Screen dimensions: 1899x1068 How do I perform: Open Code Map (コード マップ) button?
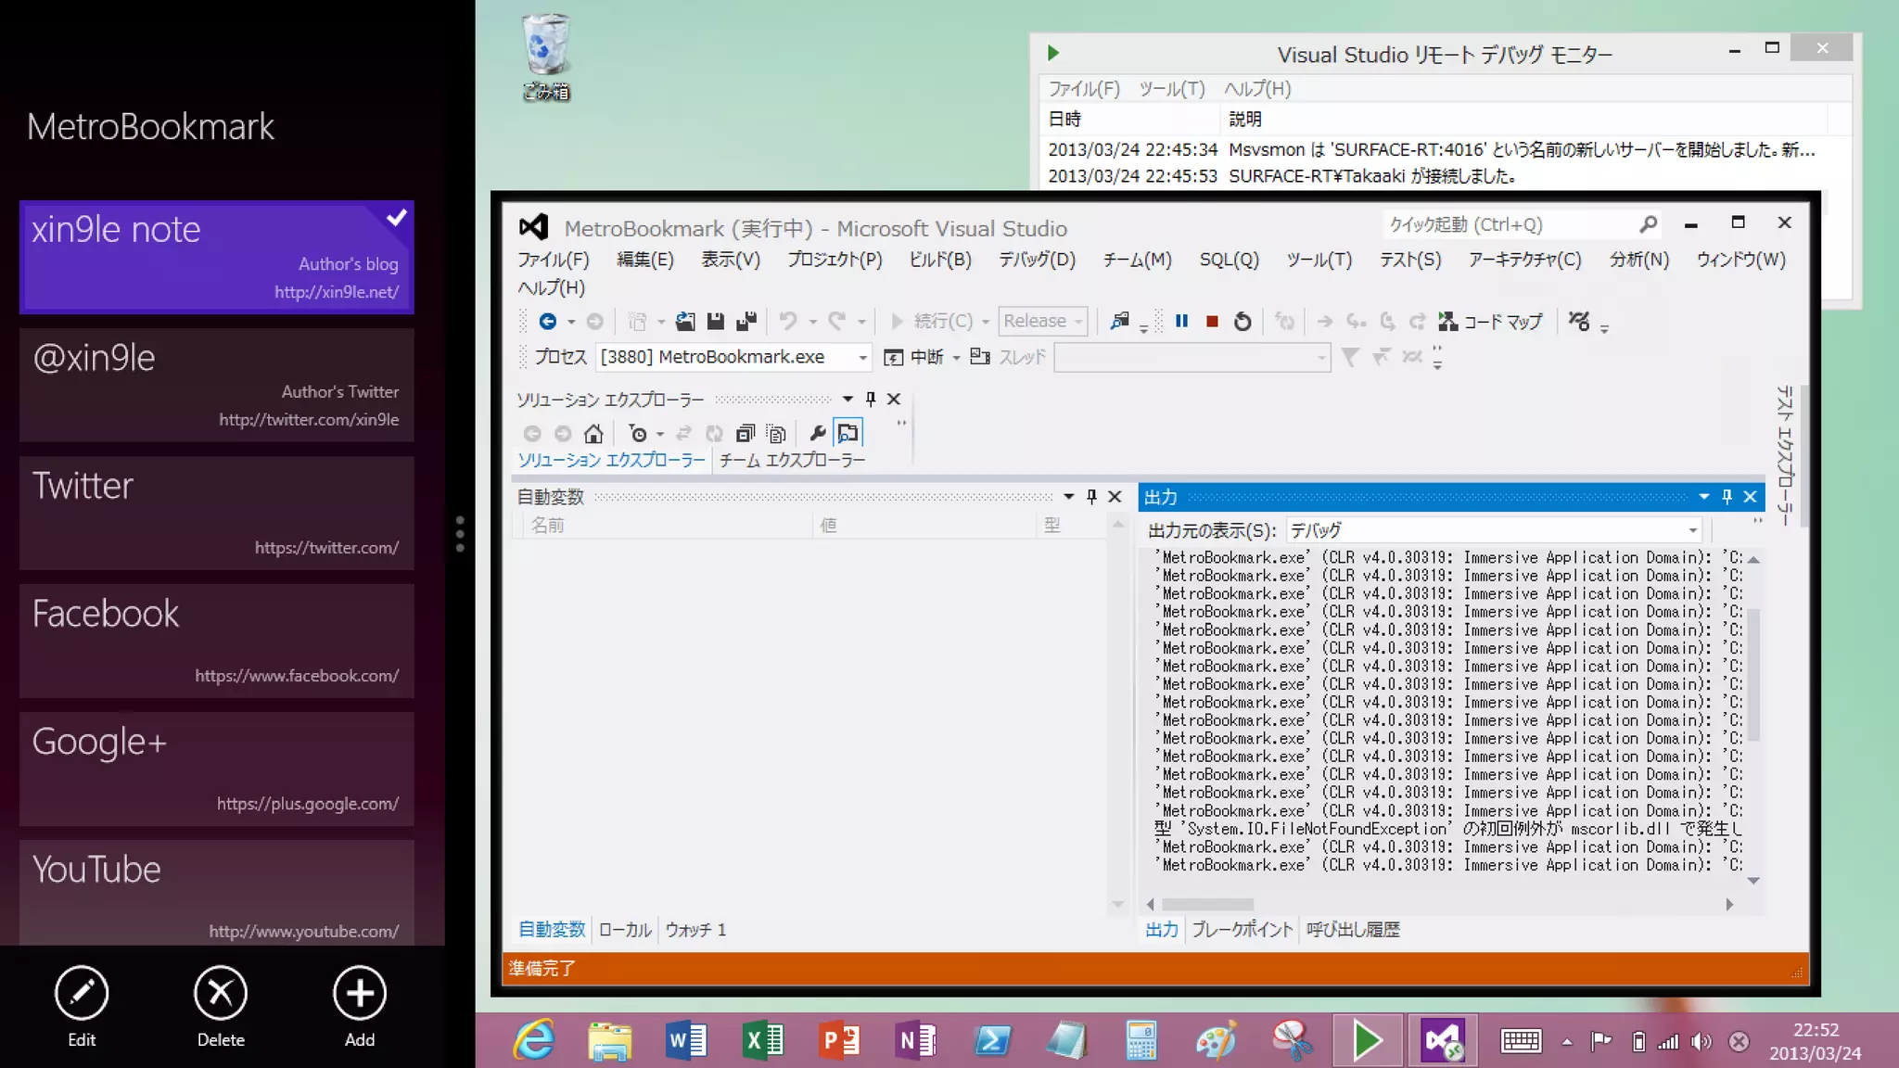tap(1490, 322)
